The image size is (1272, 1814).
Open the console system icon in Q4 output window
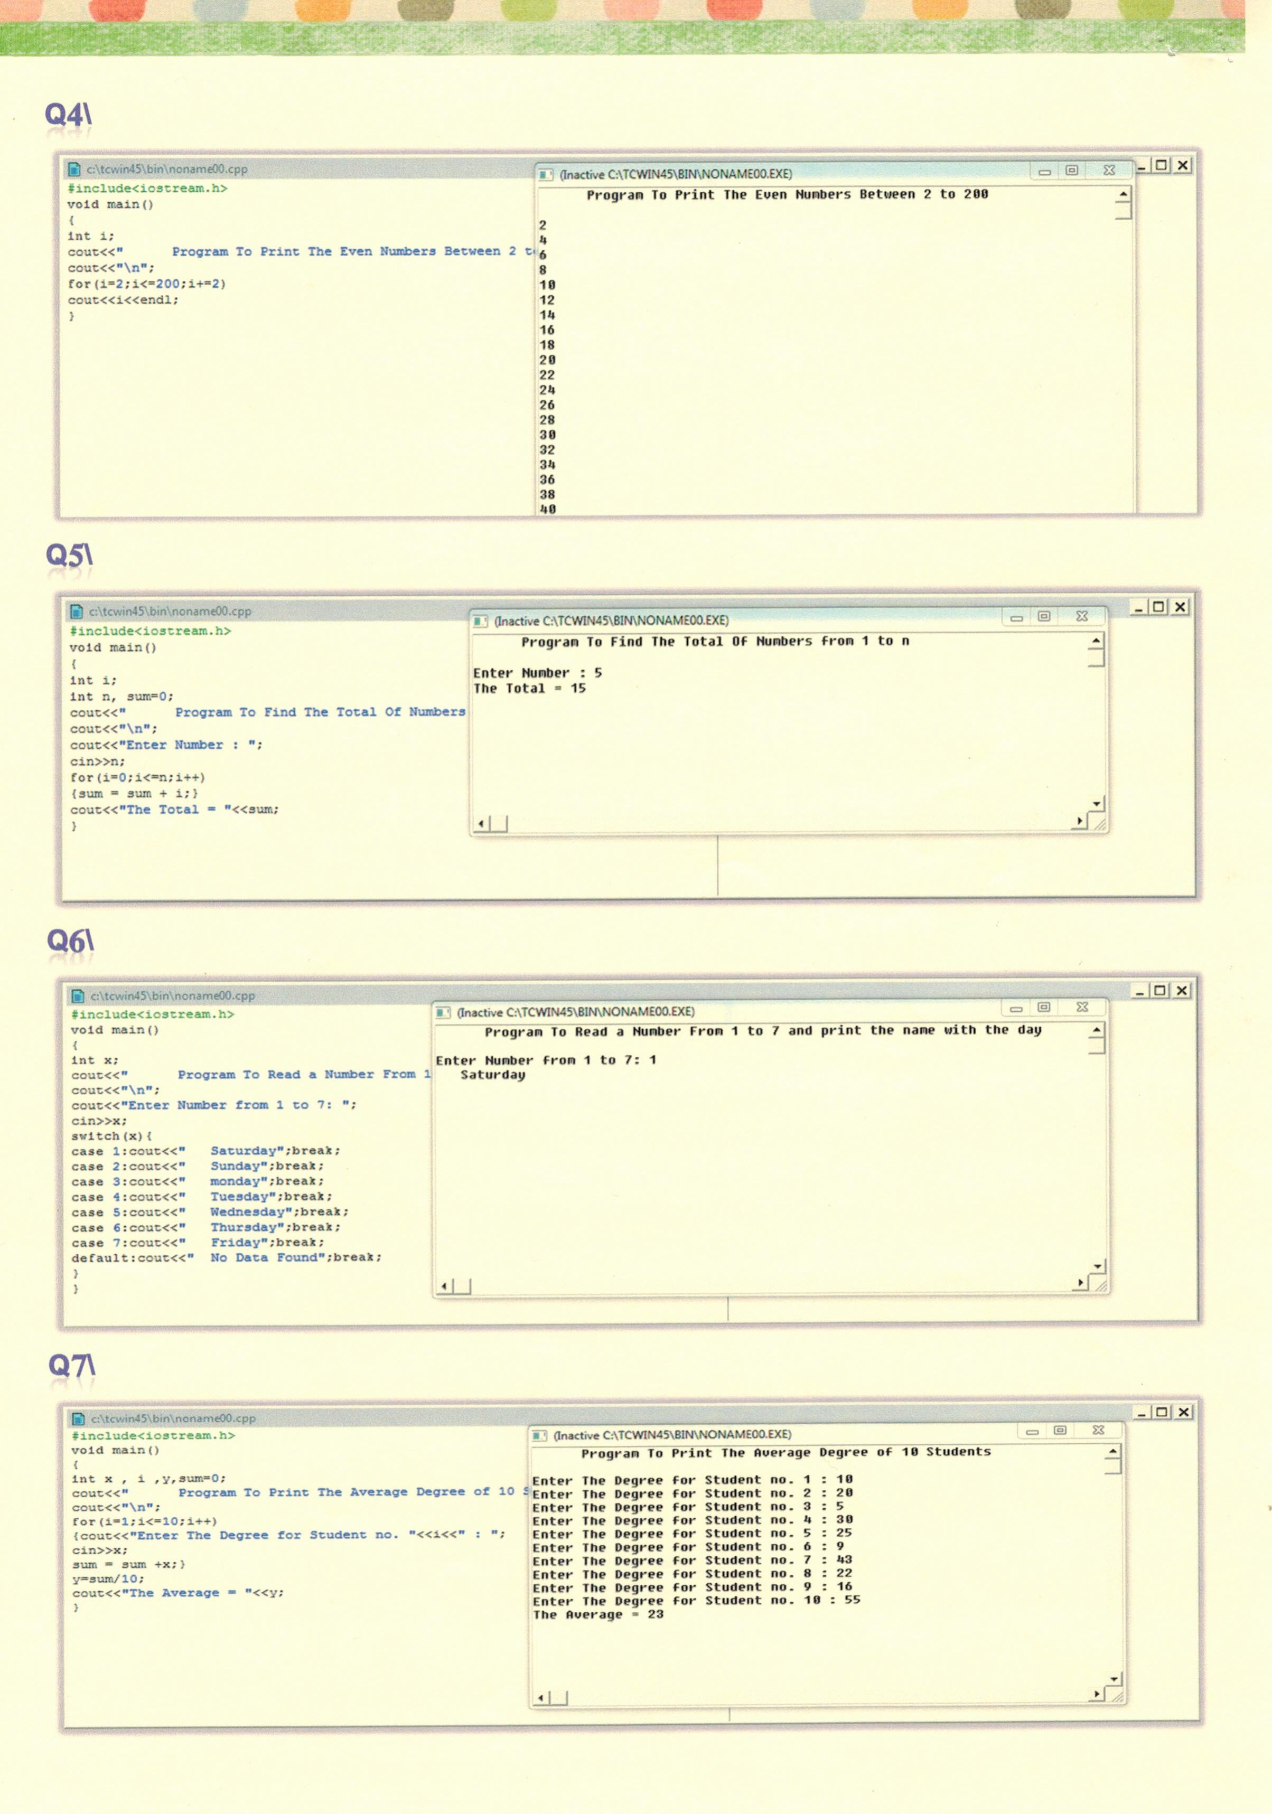click(x=546, y=175)
